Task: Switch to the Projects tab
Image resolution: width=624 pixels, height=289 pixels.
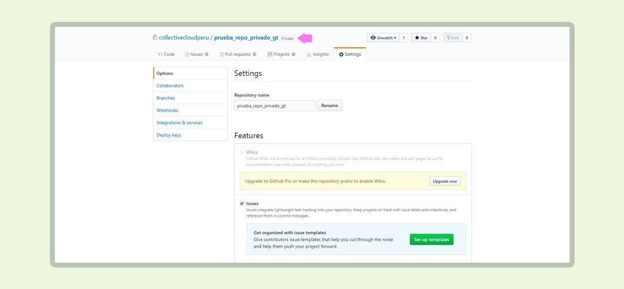Action: click(282, 54)
